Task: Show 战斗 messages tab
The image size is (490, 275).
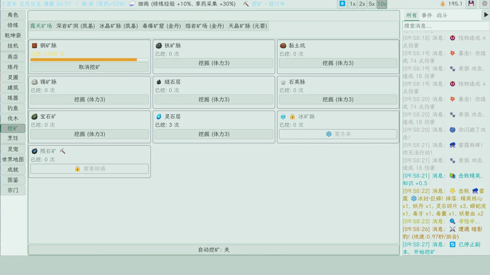Action: (442, 15)
